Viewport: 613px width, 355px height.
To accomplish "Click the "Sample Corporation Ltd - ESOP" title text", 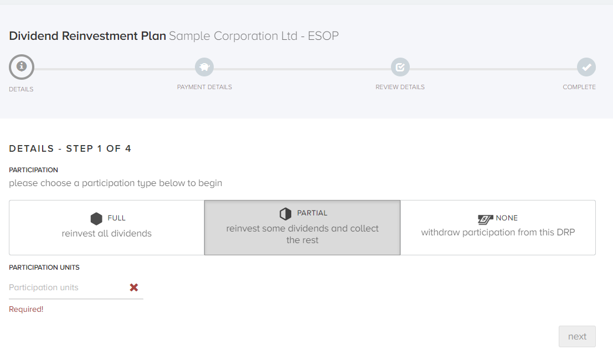I will 254,37.
